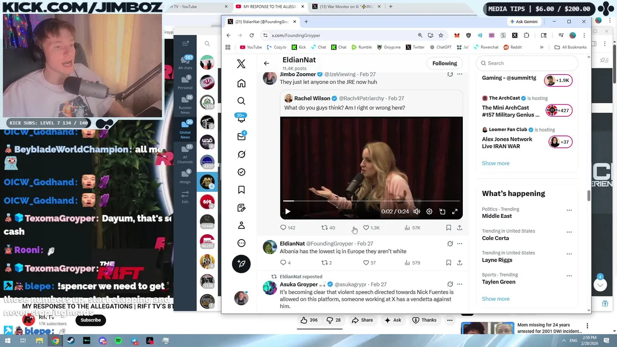The height and width of the screenshot is (347, 617).
Task: Open 'Mom missing for 24 years' video thumbnail
Action: (487, 328)
